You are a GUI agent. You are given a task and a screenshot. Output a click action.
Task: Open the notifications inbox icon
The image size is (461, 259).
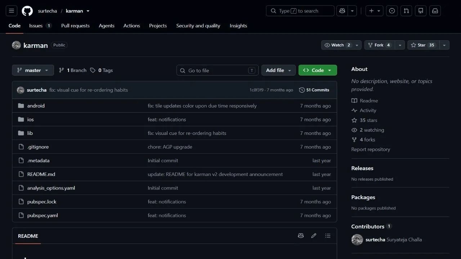coord(435,11)
